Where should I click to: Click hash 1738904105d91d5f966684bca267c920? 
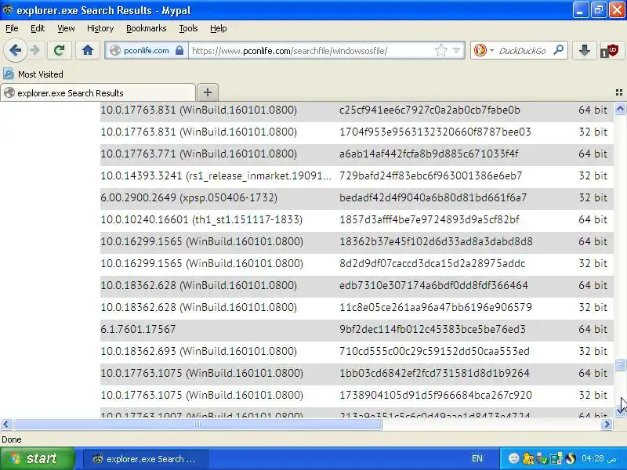pos(436,396)
